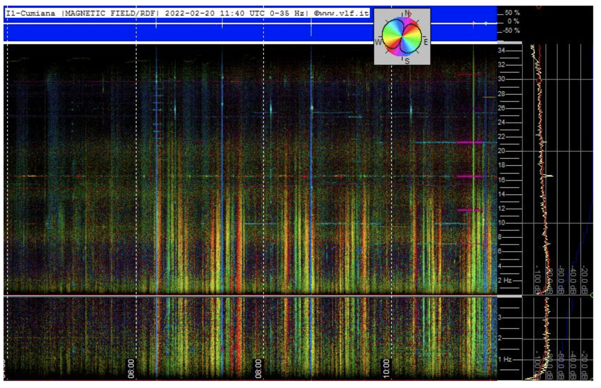601x388 pixels.
Task: Click the I1-Cumiana station name in header
Action: 31,14
